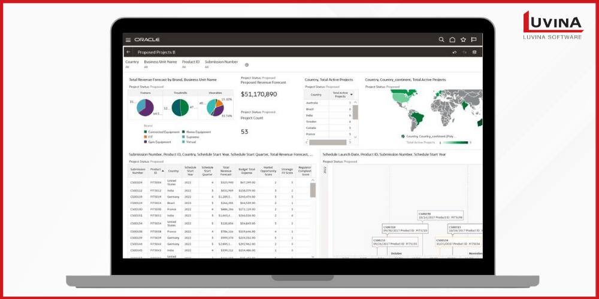The width and height of the screenshot is (599, 299).
Task: Click Gym Equipment legend swatch
Action: point(145,142)
